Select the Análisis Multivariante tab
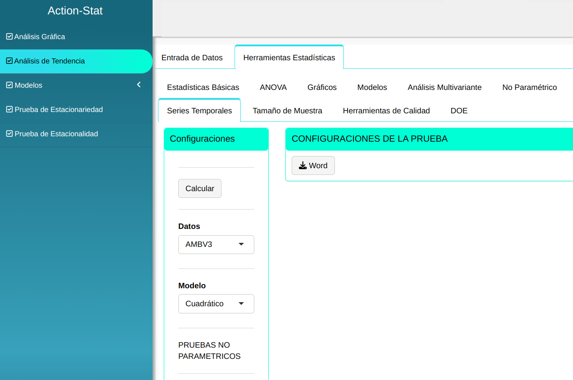573x380 pixels. [444, 87]
